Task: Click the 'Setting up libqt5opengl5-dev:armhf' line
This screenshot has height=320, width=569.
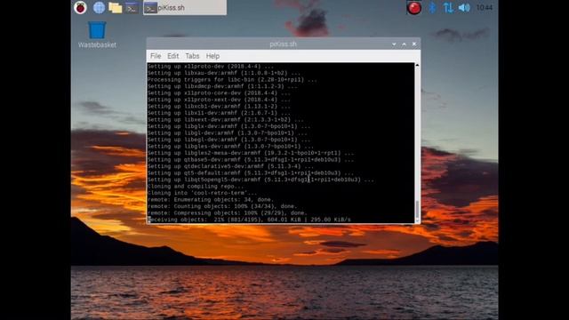Action: pyautogui.click(x=260, y=180)
